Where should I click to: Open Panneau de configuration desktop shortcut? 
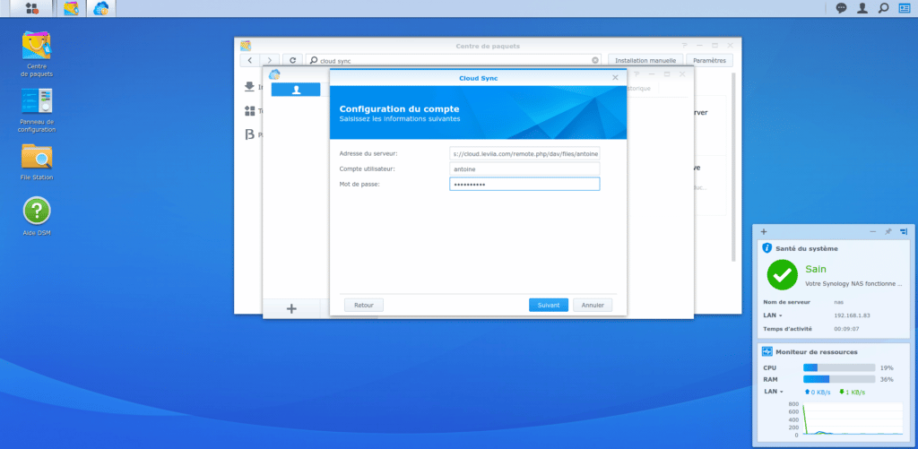[x=36, y=110]
